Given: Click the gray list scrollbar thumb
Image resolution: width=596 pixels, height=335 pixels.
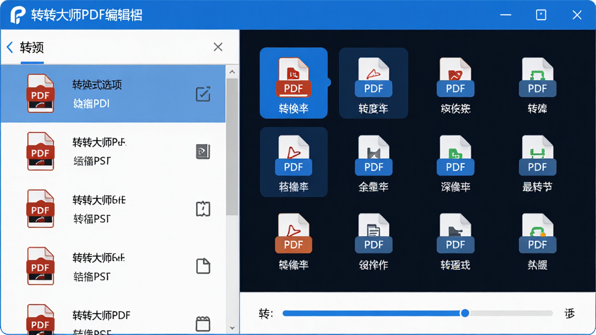Looking at the screenshot, I should point(232,147).
